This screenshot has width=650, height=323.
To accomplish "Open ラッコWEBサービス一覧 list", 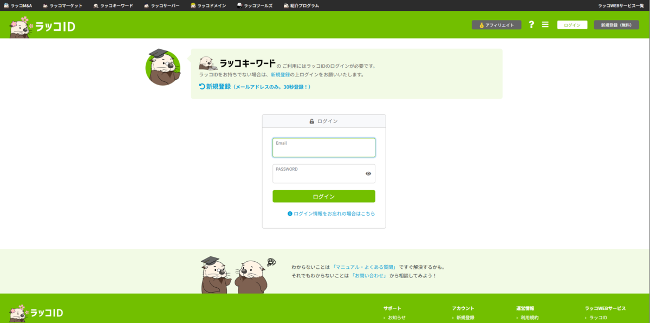I will [x=621, y=5].
